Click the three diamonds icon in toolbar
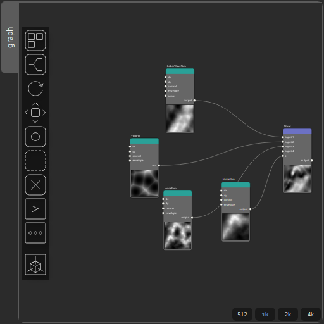Image resolution: width=324 pixels, height=324 pixels. point(35,233)
